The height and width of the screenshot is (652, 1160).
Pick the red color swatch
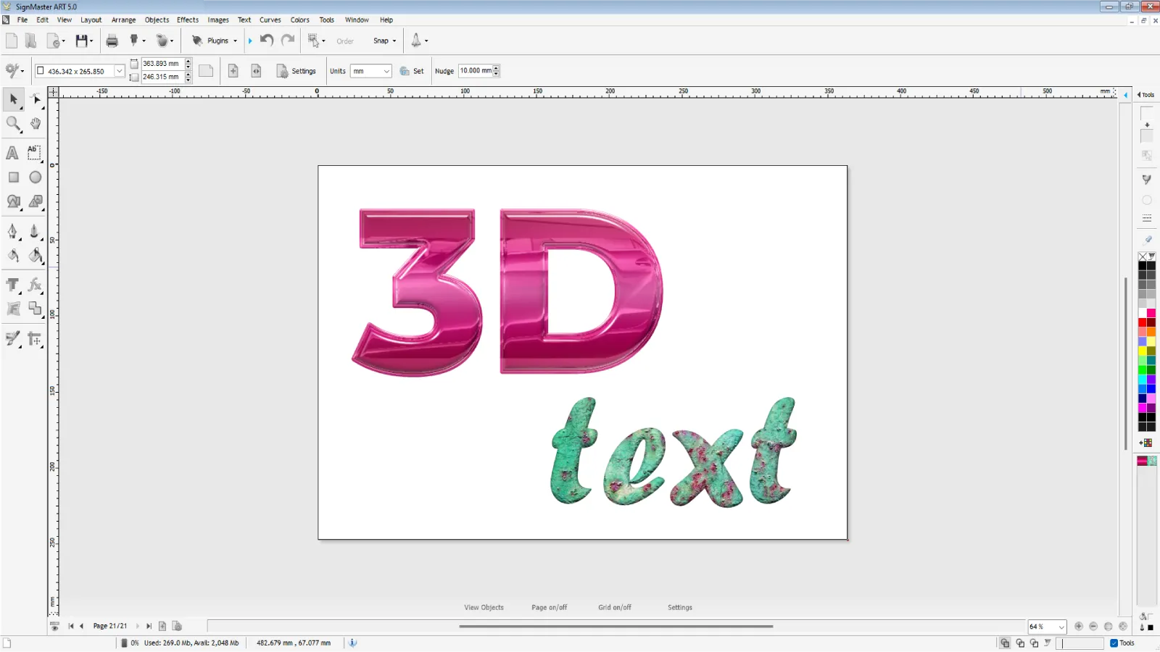[x=1143, y=322]
